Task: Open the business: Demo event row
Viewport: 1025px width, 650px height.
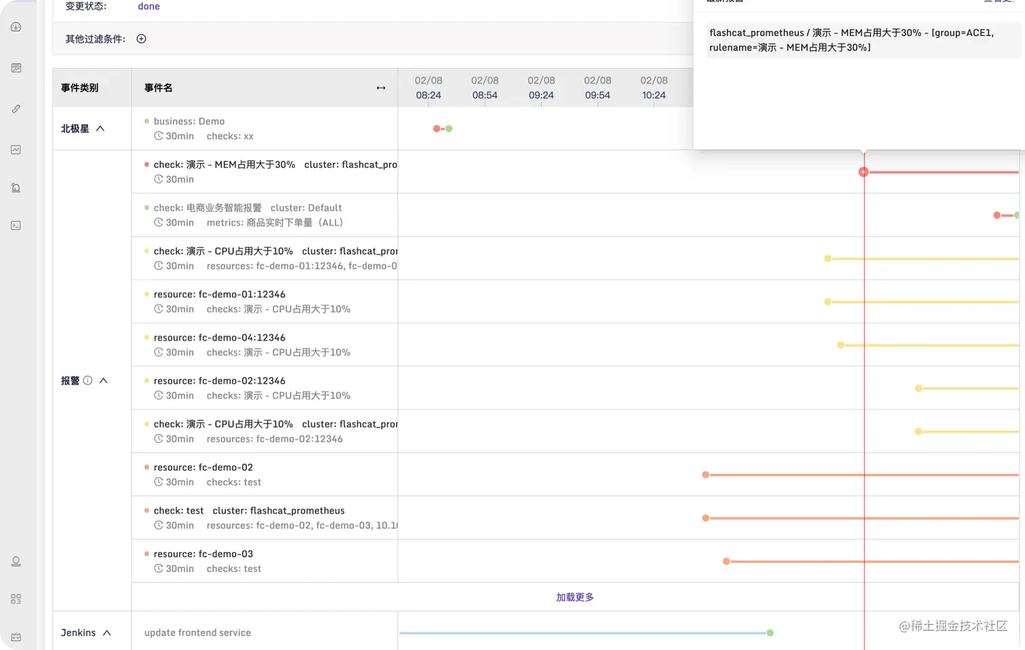Action: coord(264,129)
